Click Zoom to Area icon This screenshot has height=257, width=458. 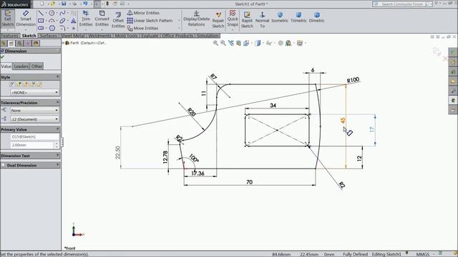coord(223,43)
